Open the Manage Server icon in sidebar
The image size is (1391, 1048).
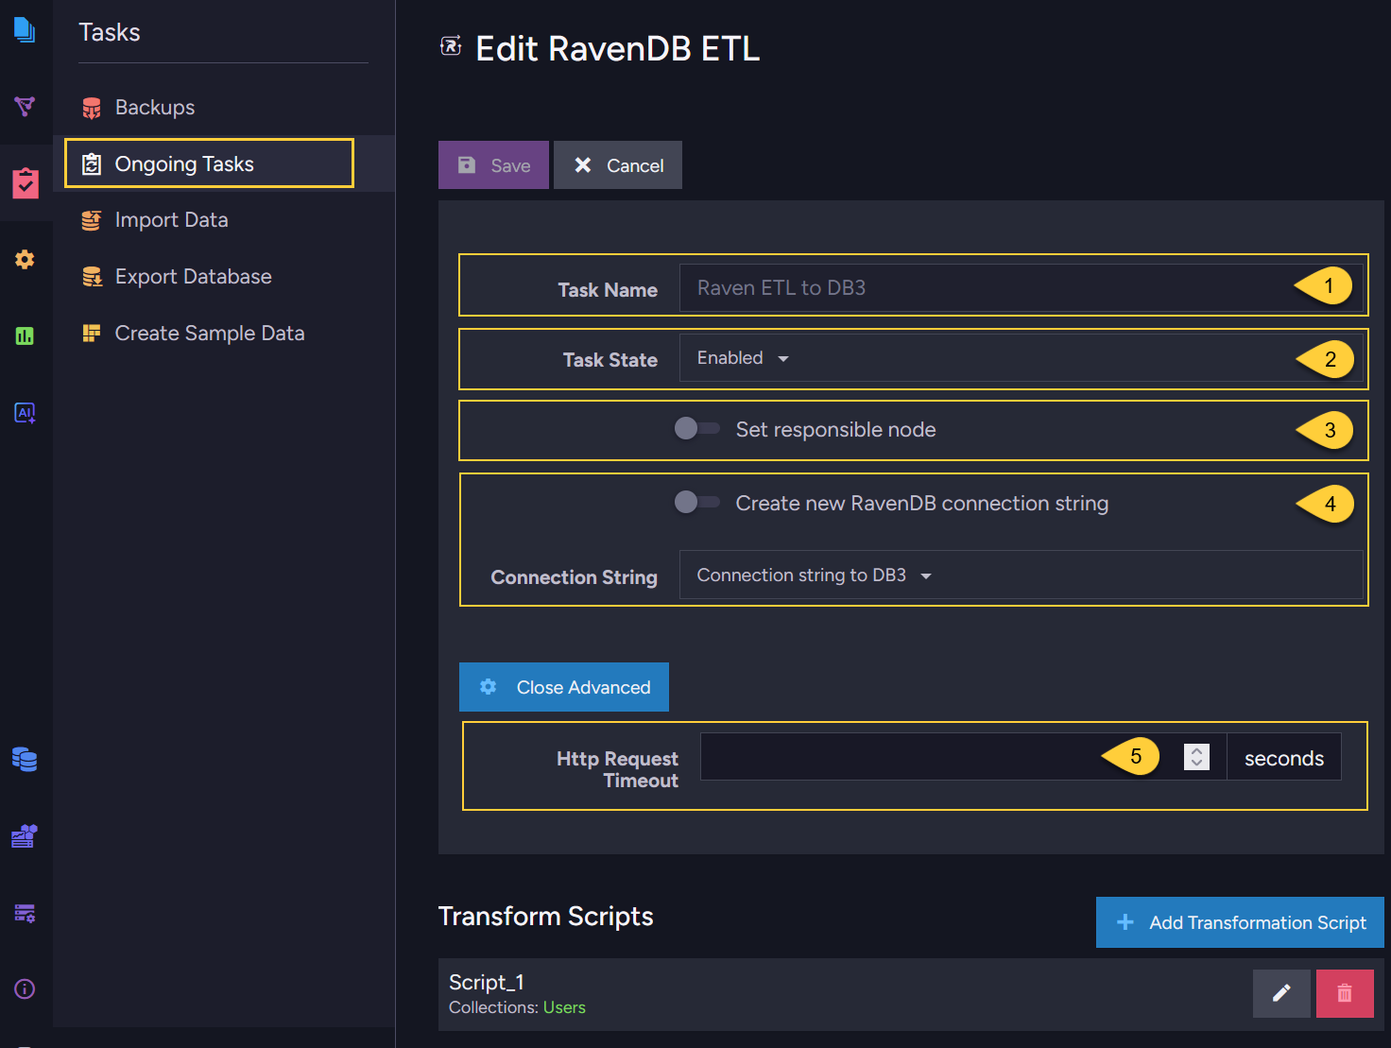(x=25, y=836)
